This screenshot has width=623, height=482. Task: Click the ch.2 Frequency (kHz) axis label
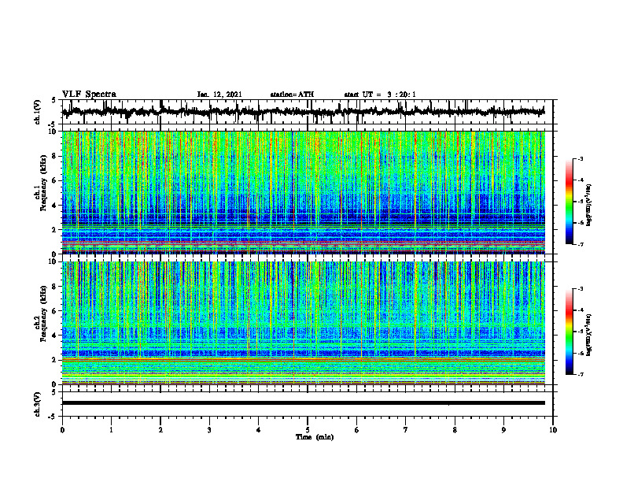pyautogui.click(x=43, y=313)
